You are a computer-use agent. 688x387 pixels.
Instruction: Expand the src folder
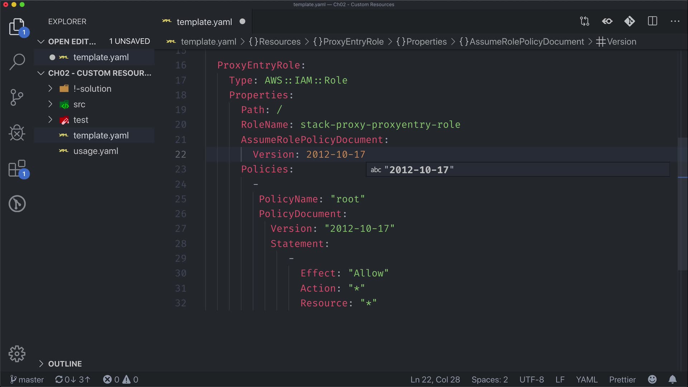click(x=79, y=104)
